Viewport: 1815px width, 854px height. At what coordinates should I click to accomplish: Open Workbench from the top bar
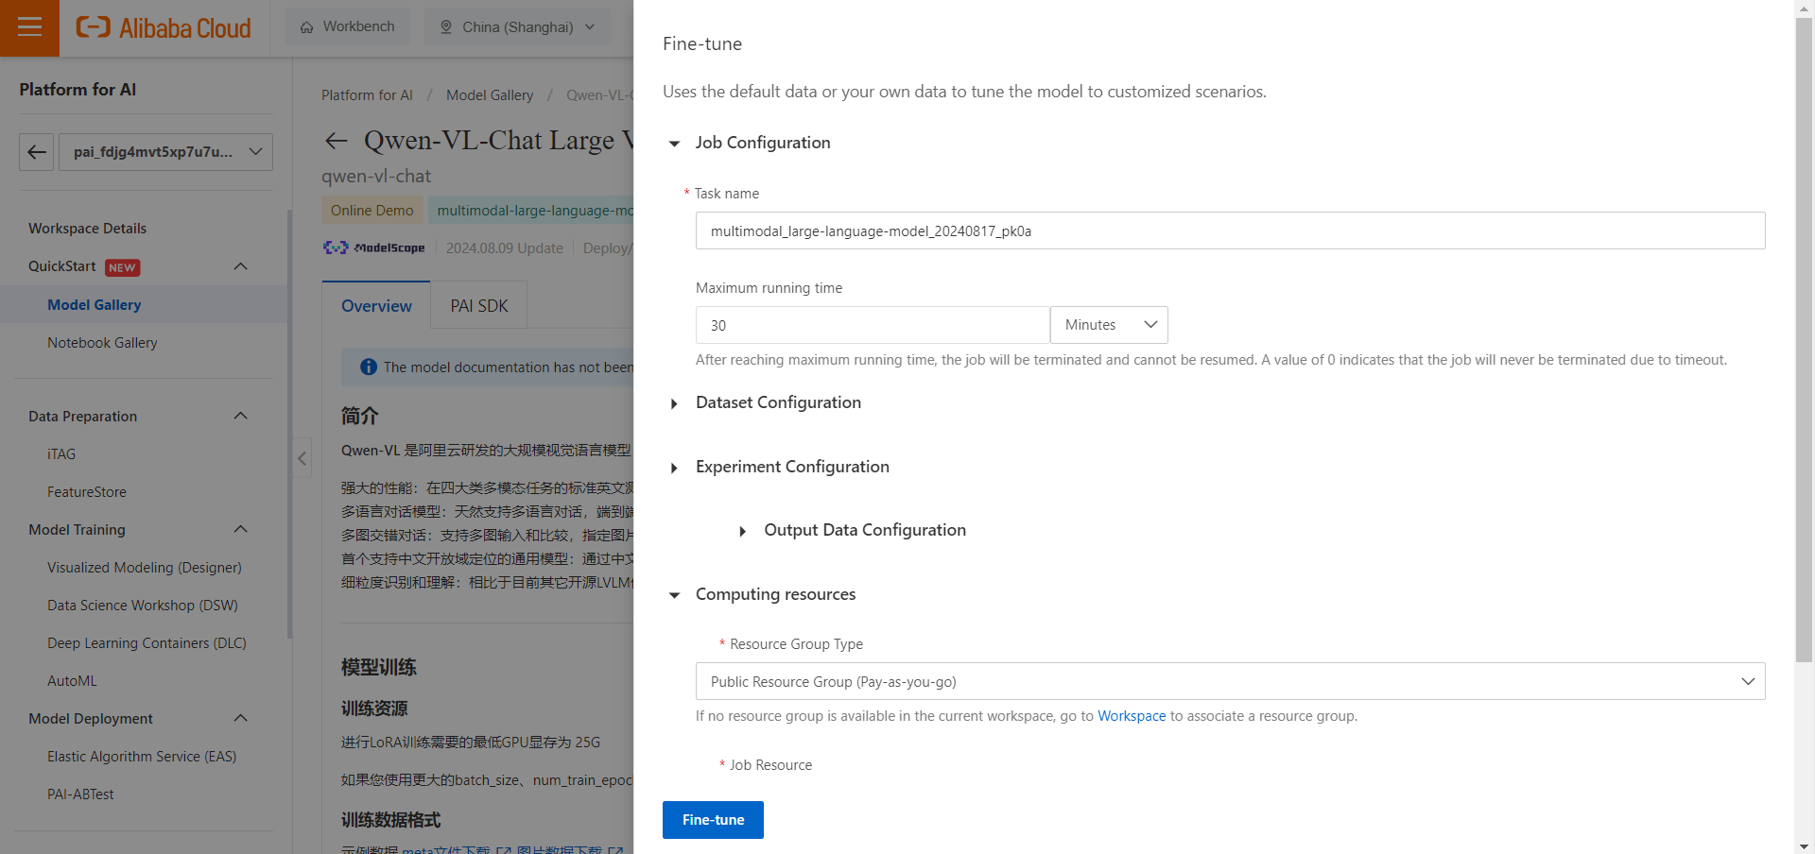click(x=347, y=26)
